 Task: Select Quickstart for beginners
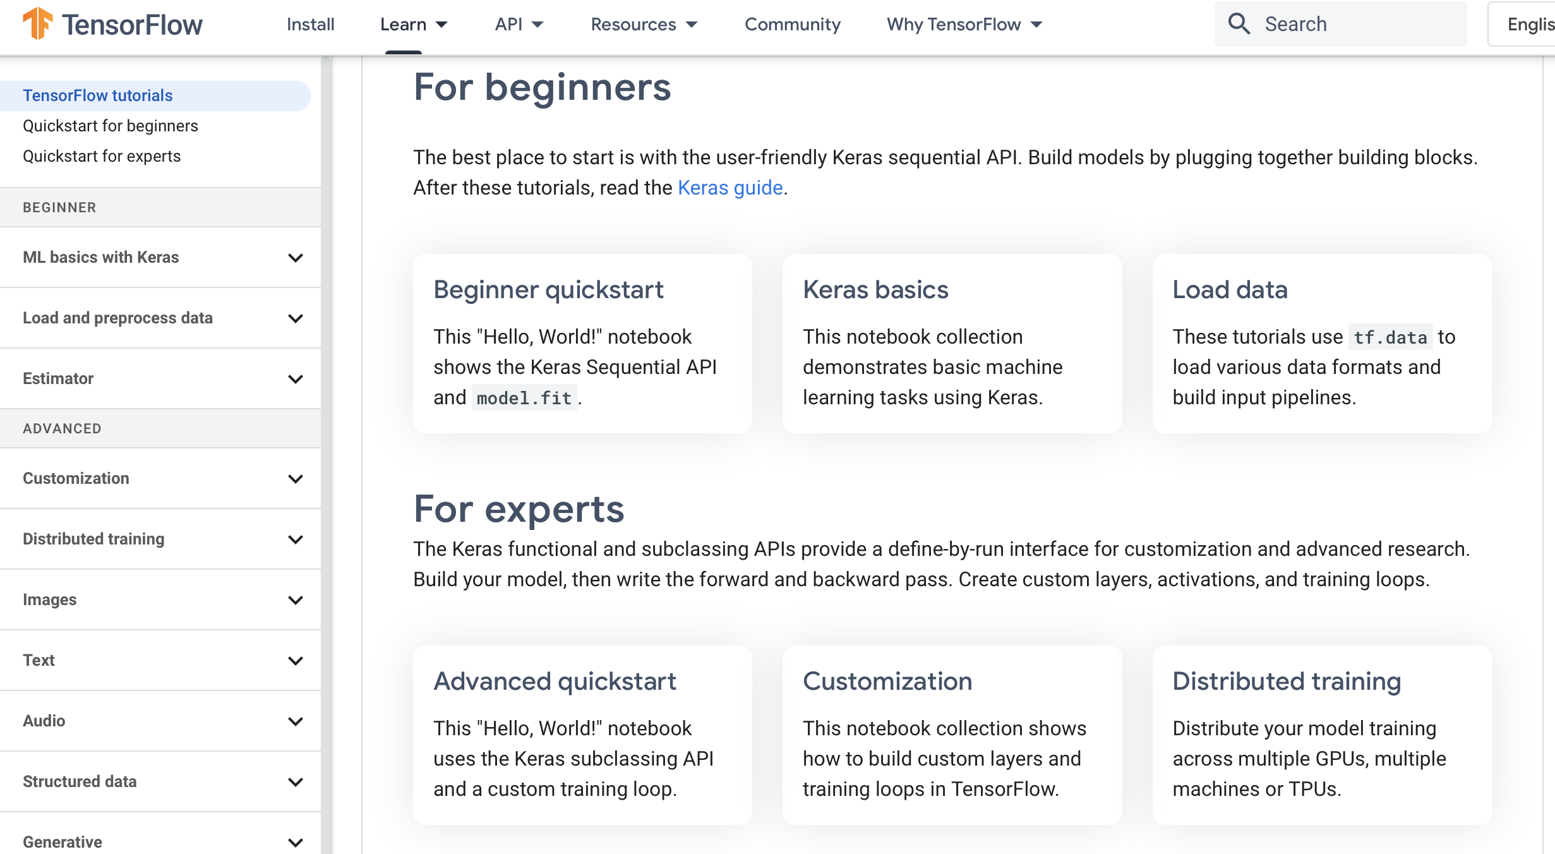pos(111,125)
